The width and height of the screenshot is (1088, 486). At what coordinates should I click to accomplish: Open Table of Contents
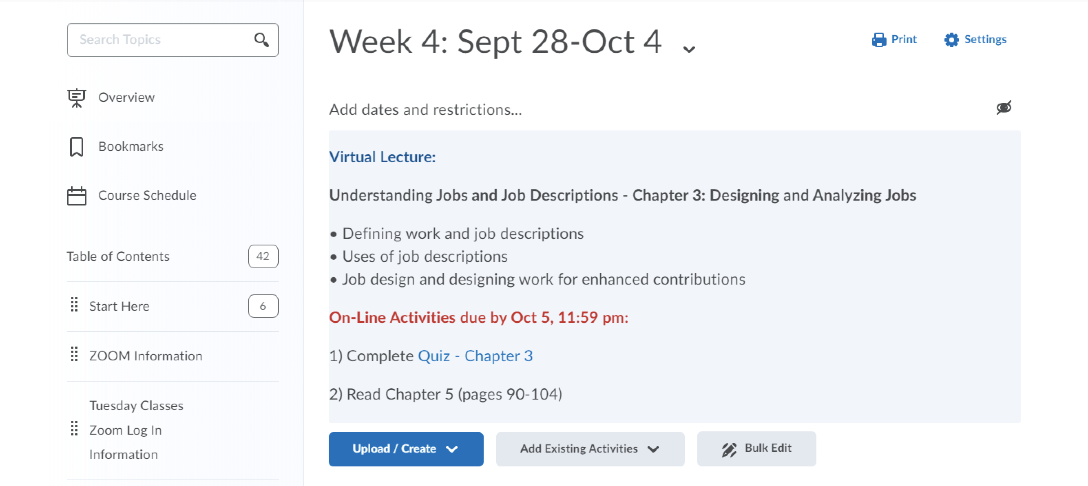click(x=118, y=256)
